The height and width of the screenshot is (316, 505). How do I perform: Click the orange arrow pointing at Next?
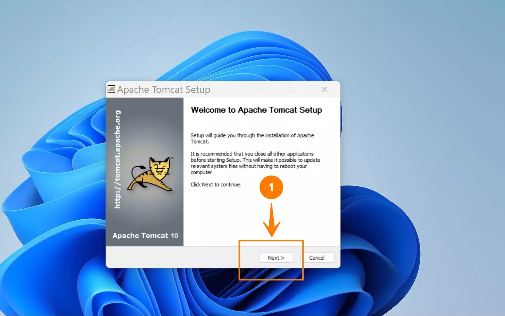pyautogui.click(x=272, y=220)
